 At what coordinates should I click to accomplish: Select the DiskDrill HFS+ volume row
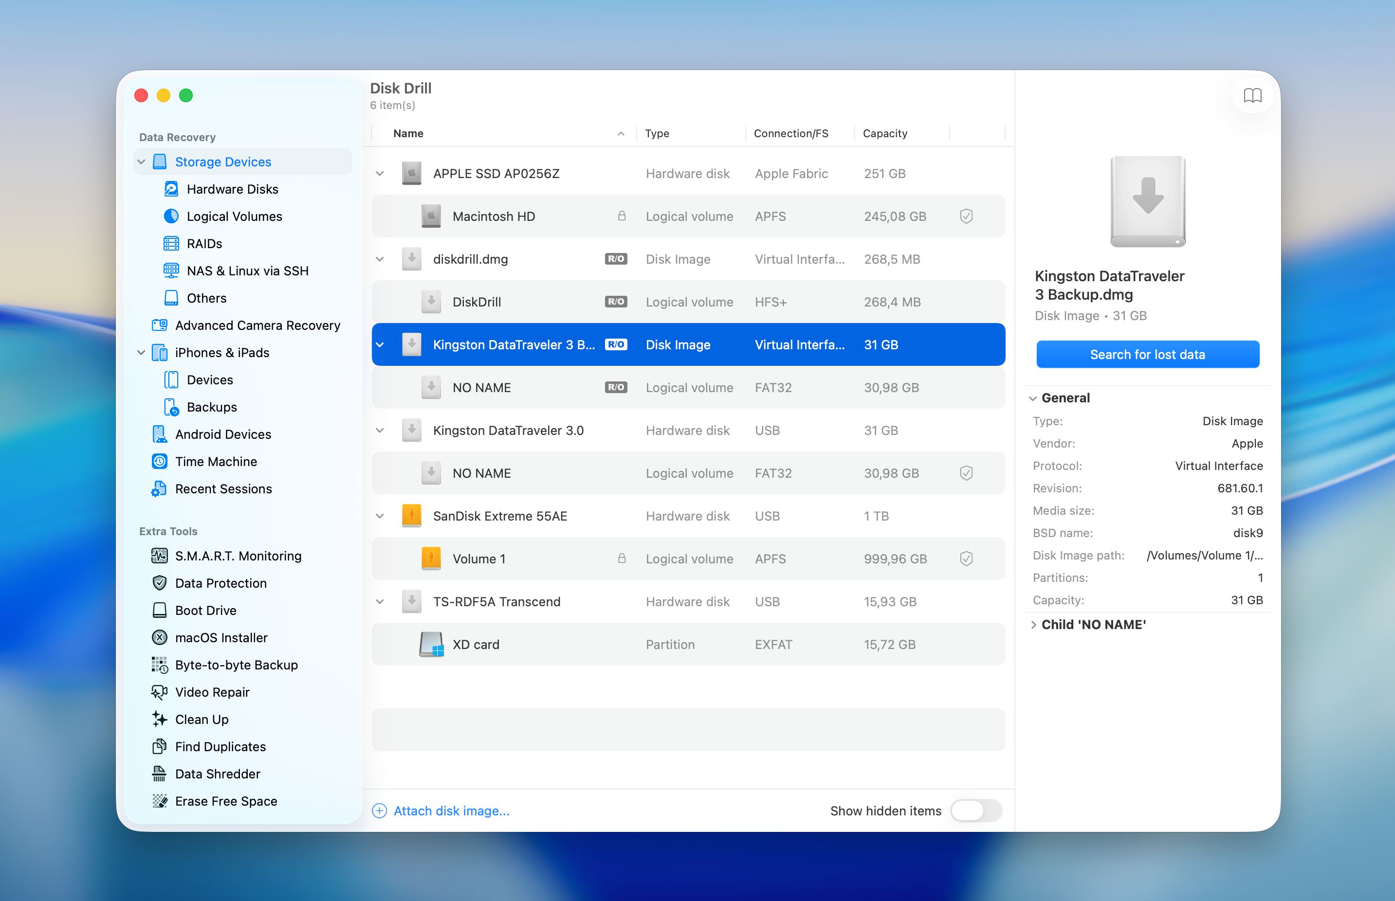click(x=688, y=302)
